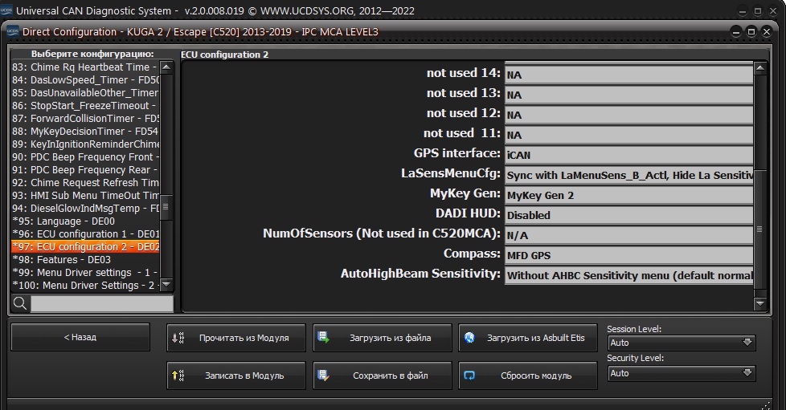Click the Asbuilt Etis globe icon
Screen dimensions: 786x410
[470, 338]
